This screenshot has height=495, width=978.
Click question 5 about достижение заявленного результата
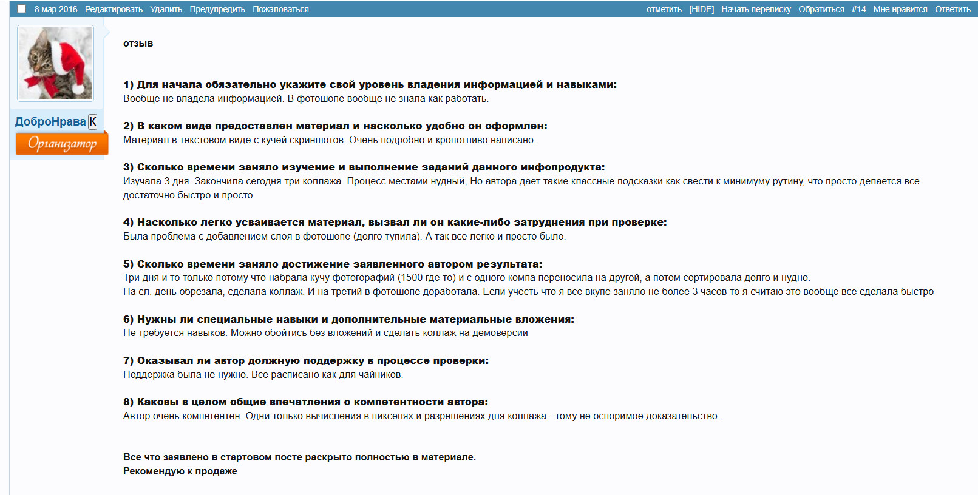[x=333, y=264]
